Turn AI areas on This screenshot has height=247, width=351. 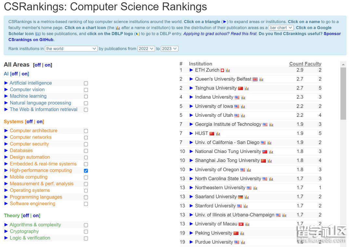pos(25,74)
